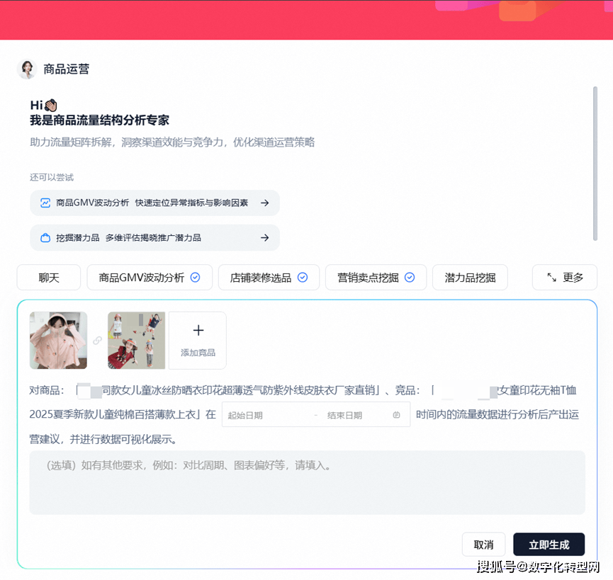Screen dimensions: 613x580
Task: Click the optional requirements text area
Action: 307,482
